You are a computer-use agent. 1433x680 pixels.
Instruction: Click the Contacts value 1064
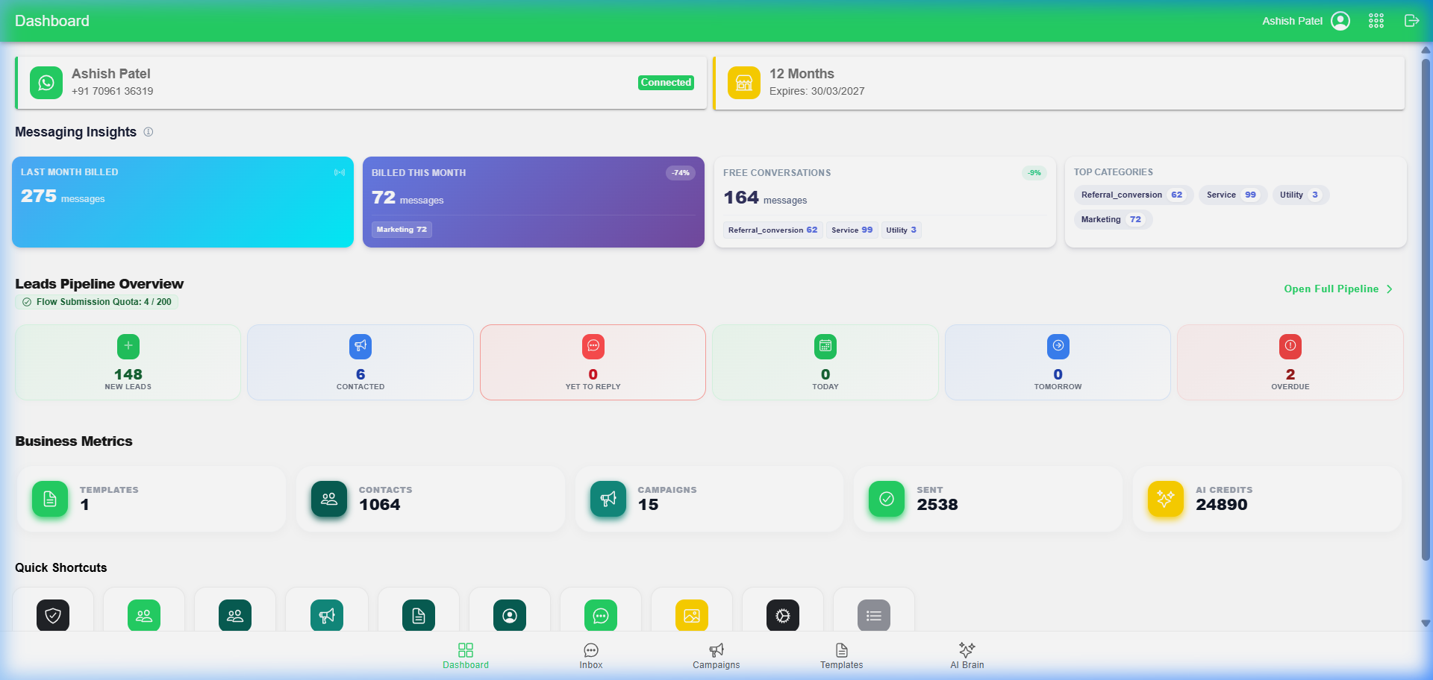(x=380, y=505)
